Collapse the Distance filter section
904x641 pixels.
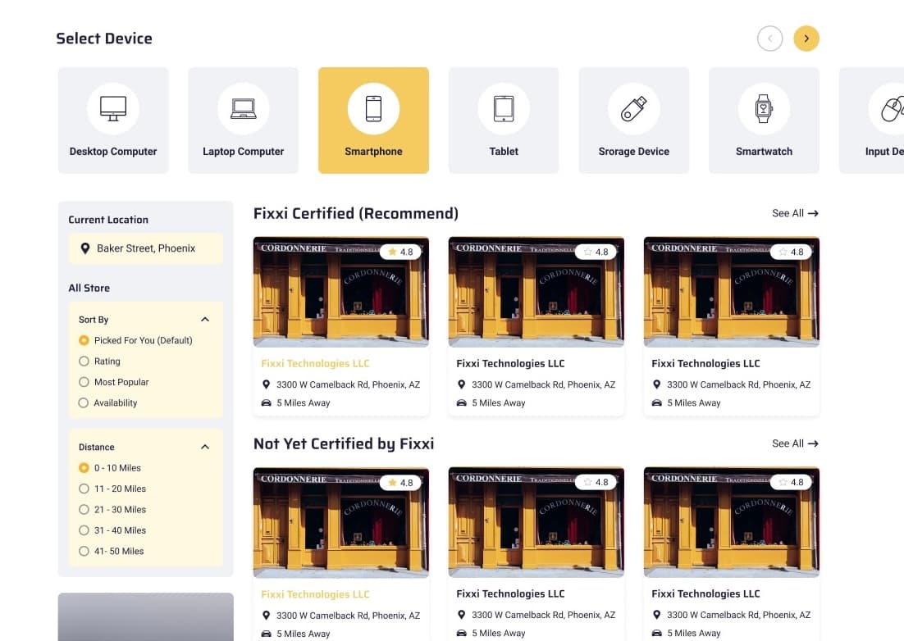(204, 447)
